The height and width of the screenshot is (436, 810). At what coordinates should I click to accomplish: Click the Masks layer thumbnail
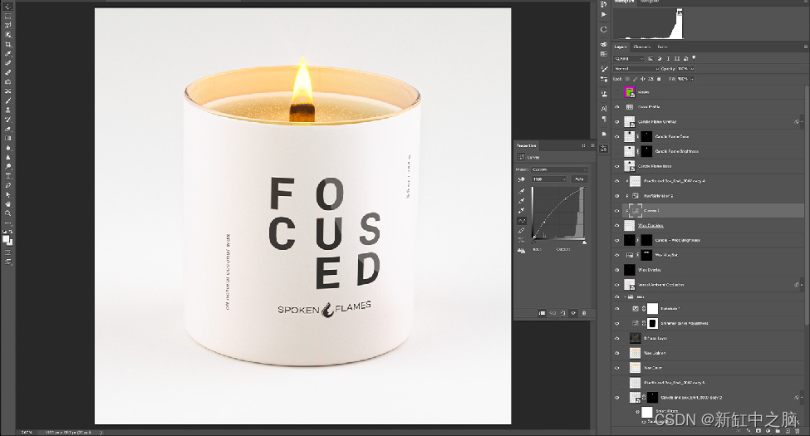pyautogui.click(x=629, y=92)
